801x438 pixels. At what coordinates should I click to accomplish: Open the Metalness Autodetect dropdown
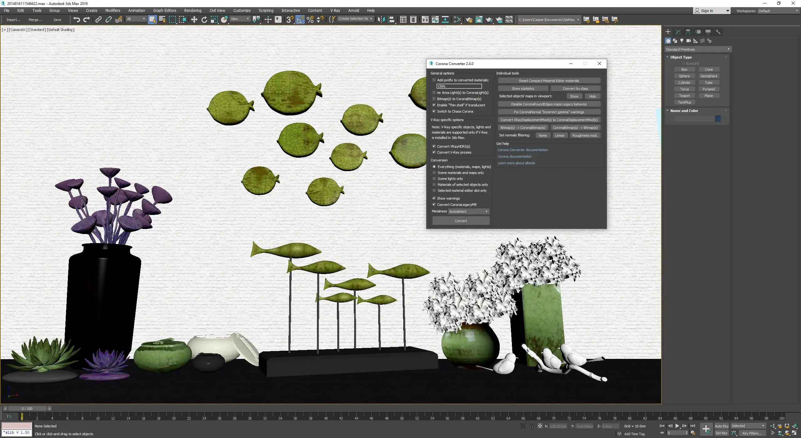coord(468,211)
